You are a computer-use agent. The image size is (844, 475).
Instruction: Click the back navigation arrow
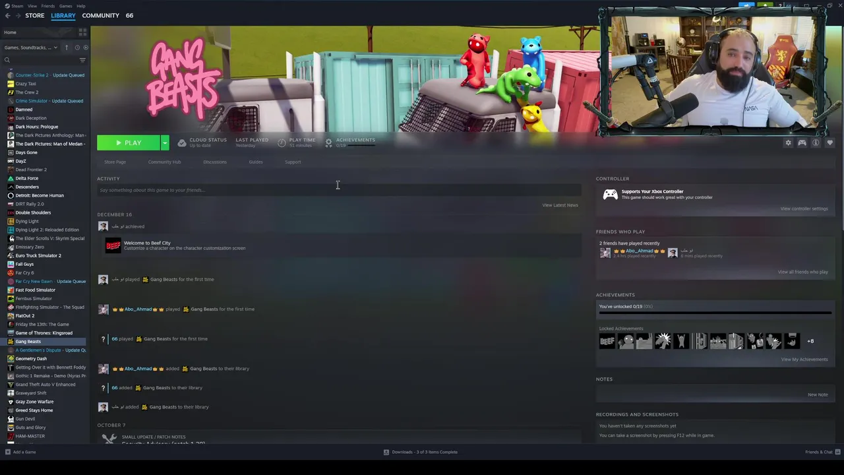tap(7, 15)
